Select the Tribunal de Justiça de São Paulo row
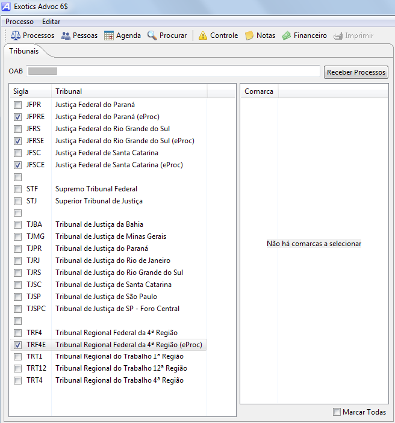 pos(106,297)
